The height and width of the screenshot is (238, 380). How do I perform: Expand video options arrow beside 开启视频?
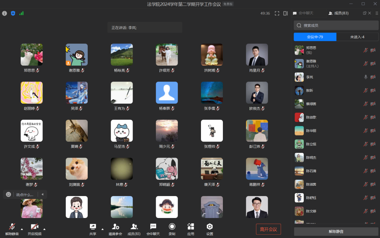click(x=45, y=229)
